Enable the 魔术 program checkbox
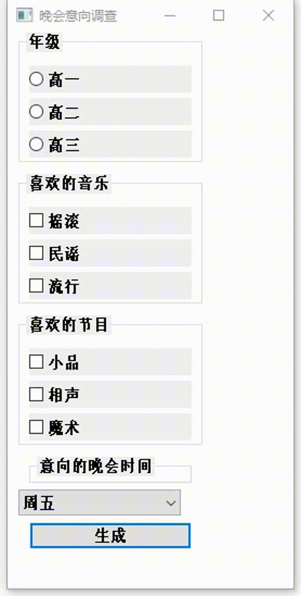 (35, 427)
